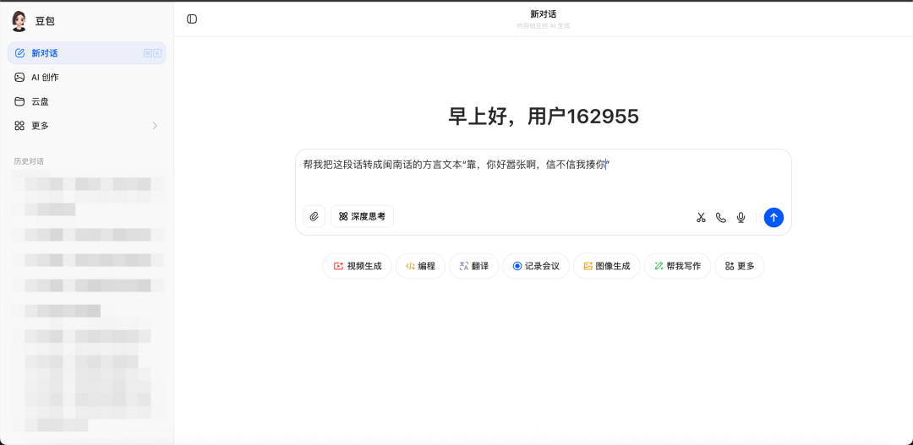The width and height of the screenshot is (913, 445).
Task: Select 新对话 in the sidebar
Action: [87, 53]
